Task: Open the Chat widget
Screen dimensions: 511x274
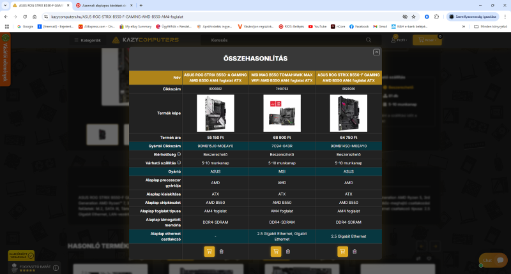Action: [493, 260]
